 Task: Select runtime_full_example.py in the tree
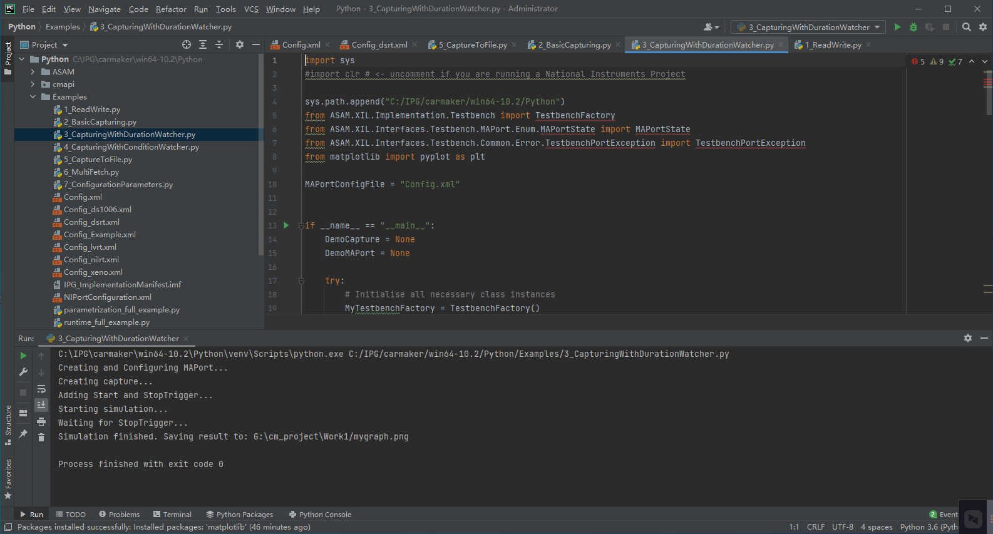[106, 322]
